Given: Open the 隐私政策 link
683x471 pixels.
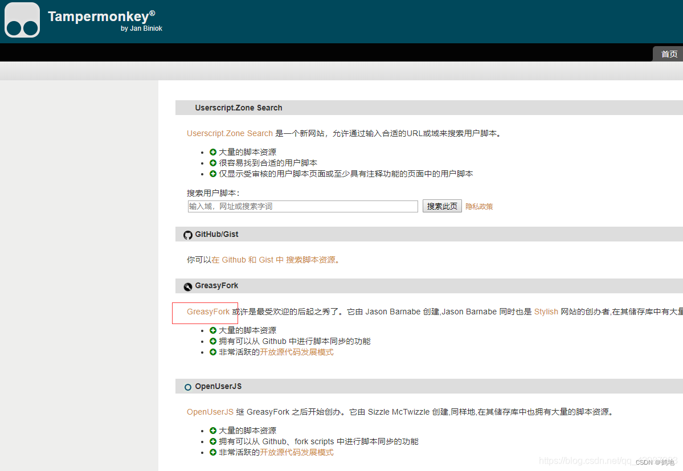Looking at the screenshot, I should tap(479, 207).
